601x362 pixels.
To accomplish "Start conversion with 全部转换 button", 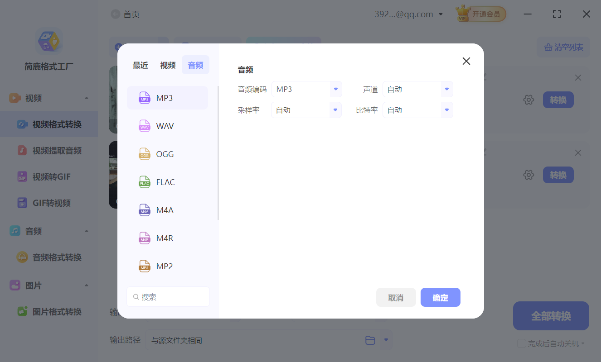I will pyautogui.click(x=551, y=316).
